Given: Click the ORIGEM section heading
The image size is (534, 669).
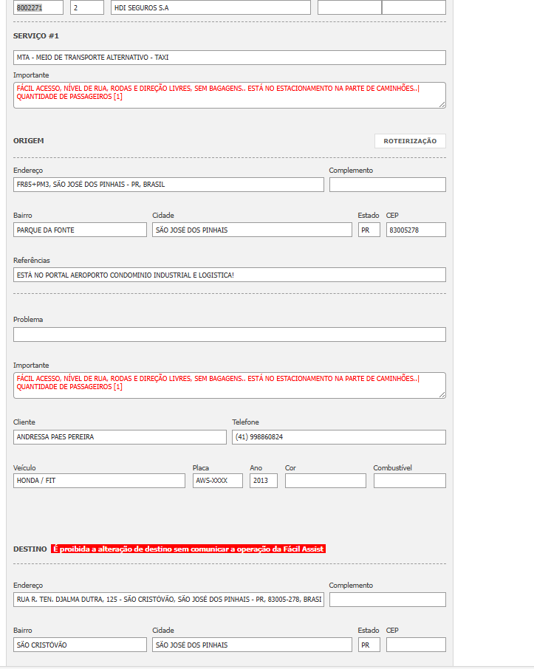Looking at the screenshot, I should (x=29, y=141).
